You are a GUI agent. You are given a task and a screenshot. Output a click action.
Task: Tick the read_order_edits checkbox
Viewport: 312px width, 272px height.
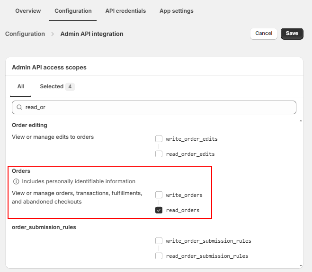click(x=159, y=154)
